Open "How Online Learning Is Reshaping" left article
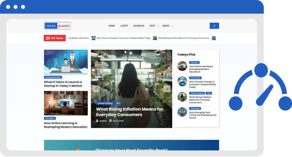This screenshot has height=157, width=292. coord(66,125)
